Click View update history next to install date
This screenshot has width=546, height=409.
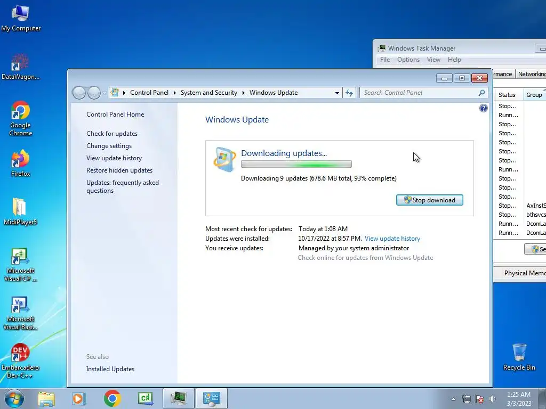click(392, 239)
